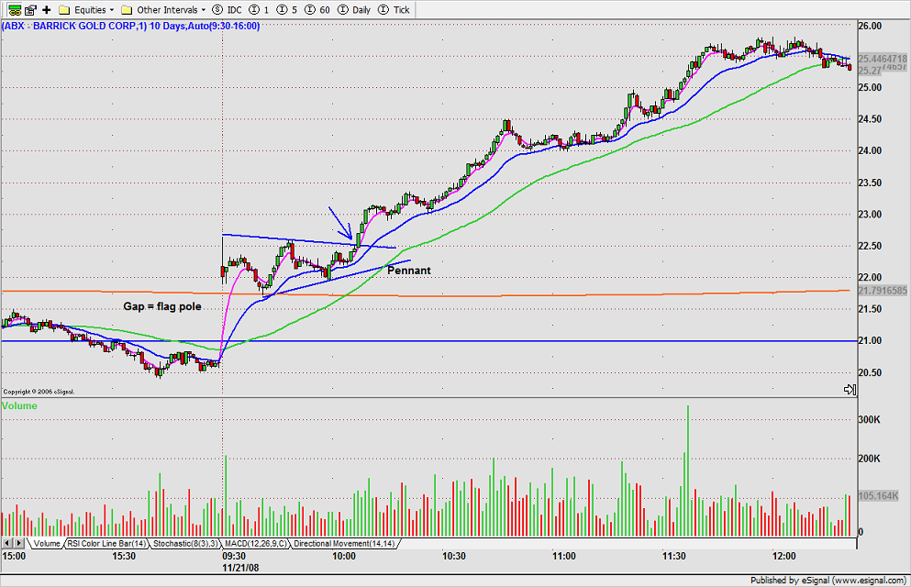
Task: Click the Pennant annotation label
Action: 409,271
